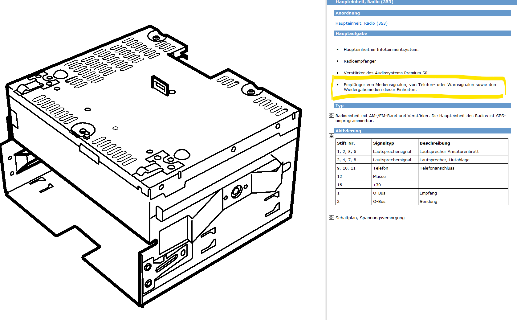517x320 pixels.
Task: Click the Radioempfänger bullet item
Action: 360,61
